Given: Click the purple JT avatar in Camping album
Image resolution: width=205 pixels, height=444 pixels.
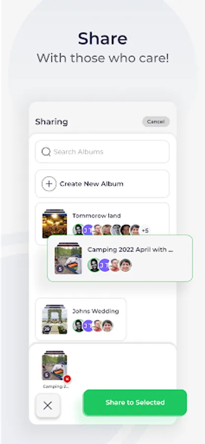Looking at the screenshot, I should point(105,265).
